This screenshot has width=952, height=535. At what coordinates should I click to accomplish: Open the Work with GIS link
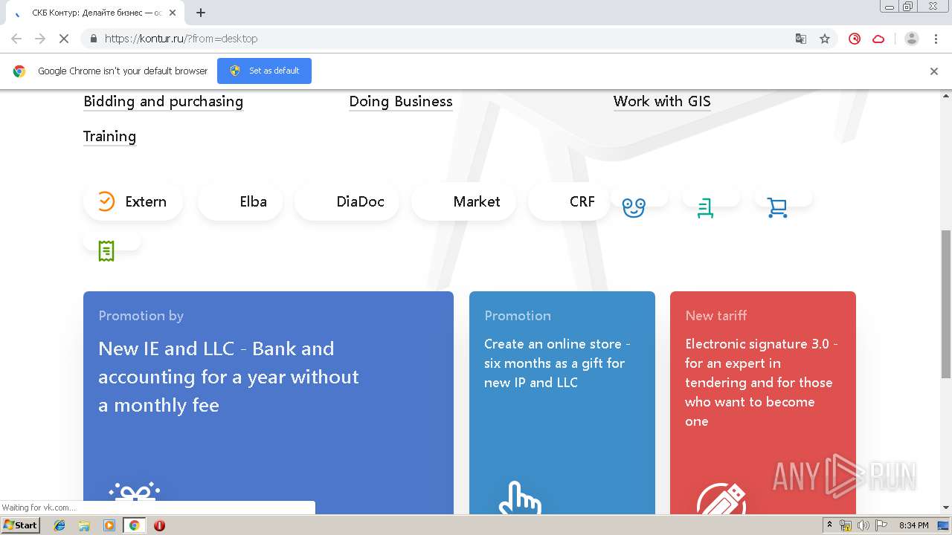[662, 101]
